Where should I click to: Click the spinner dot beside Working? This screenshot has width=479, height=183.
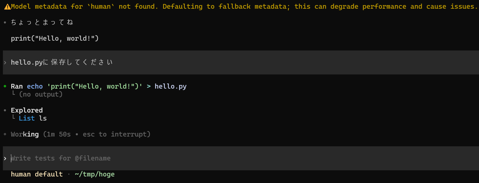pyautogui.click(x=5, y=134)
